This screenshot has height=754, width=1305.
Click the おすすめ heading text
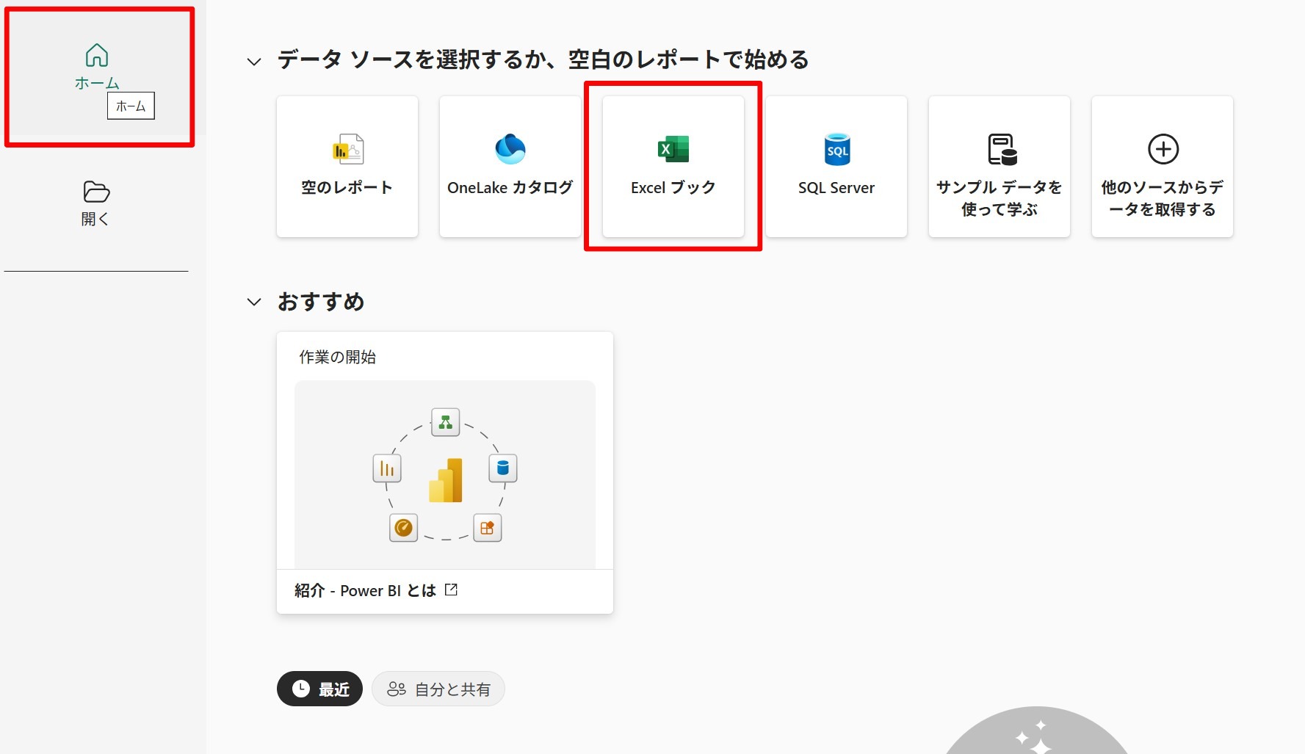pos(321,302)
